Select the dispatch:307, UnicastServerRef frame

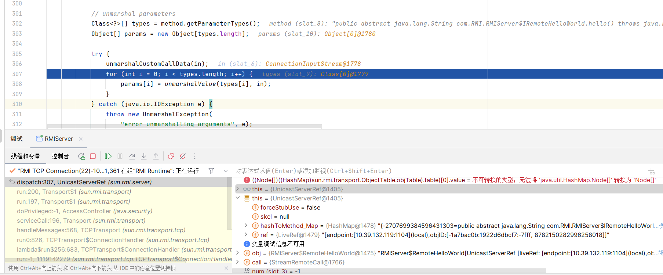(x=116, y=182)
